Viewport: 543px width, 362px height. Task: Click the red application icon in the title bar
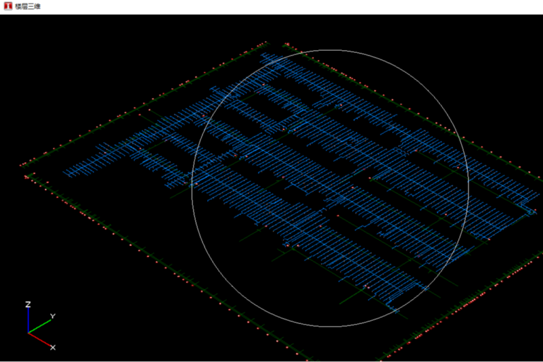[8, 6]
